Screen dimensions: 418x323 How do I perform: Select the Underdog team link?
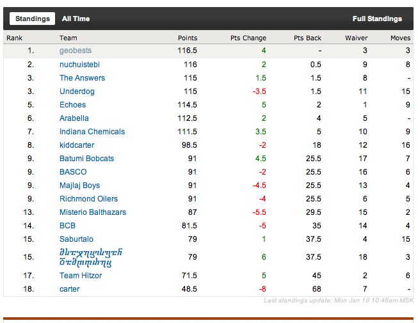click(77, 91)
